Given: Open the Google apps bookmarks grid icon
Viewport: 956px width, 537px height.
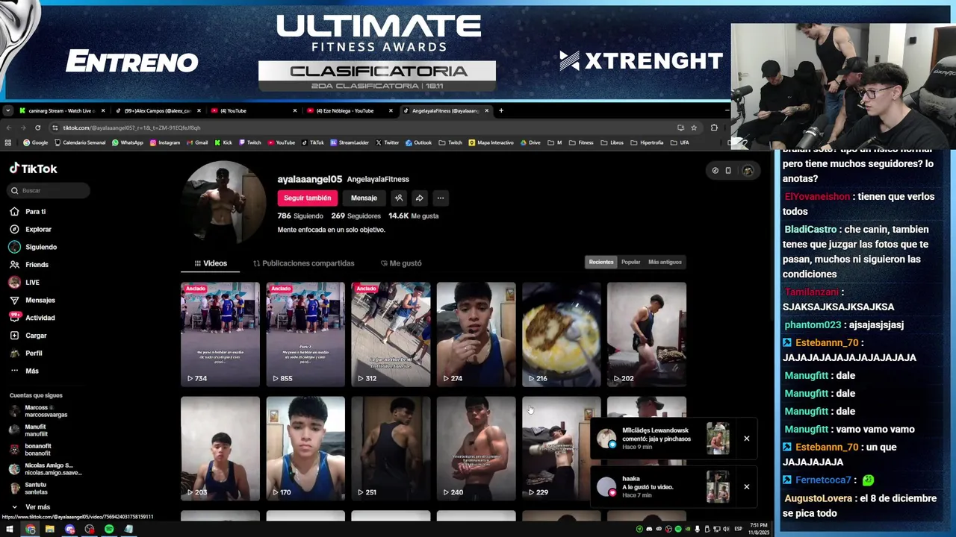Looking at the screenshot, I should 8,142.
